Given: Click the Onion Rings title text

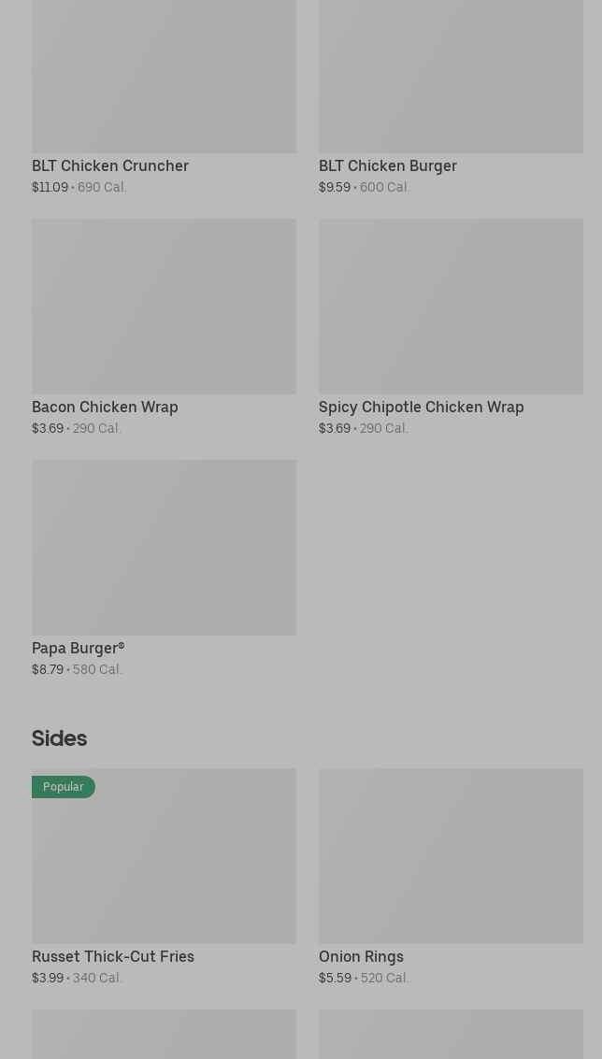Looking at the screenshot, I should coord(361,956).
